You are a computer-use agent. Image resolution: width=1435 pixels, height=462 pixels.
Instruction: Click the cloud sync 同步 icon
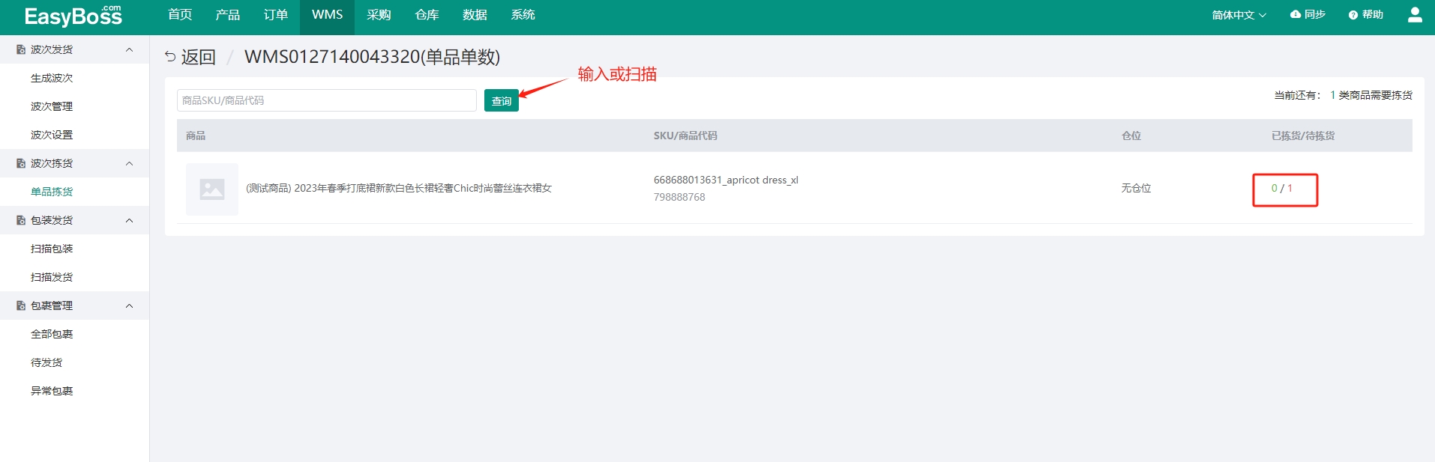coord(1295,15)
